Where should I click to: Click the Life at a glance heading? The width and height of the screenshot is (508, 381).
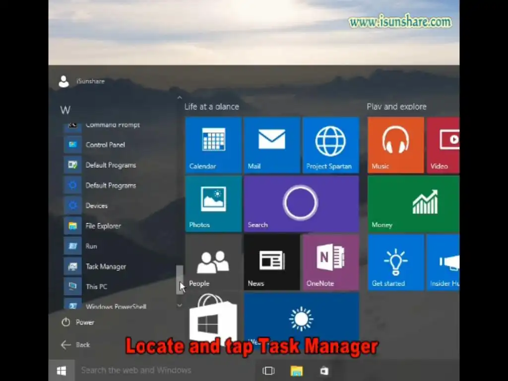(x=211, y=107)
